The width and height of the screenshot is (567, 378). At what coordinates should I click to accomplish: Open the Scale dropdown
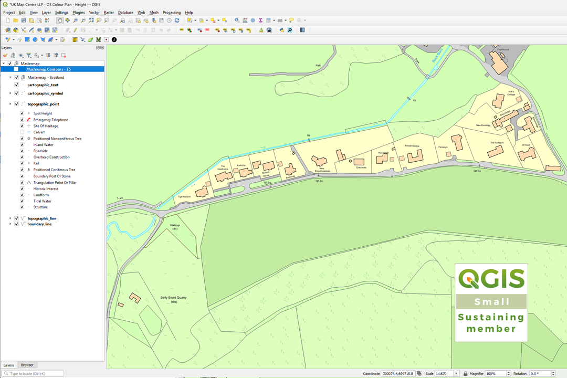pos(455,373)
